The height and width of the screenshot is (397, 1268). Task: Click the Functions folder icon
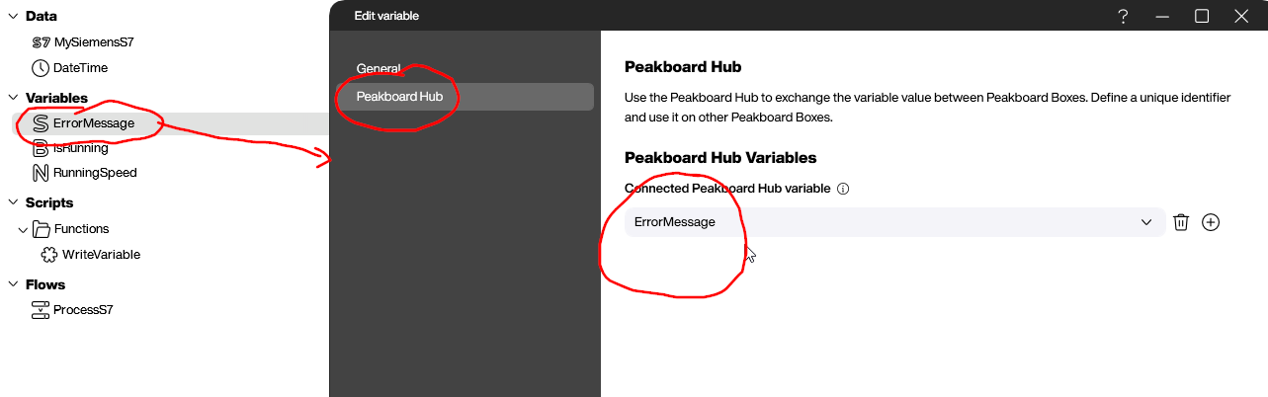click(41, 228)
